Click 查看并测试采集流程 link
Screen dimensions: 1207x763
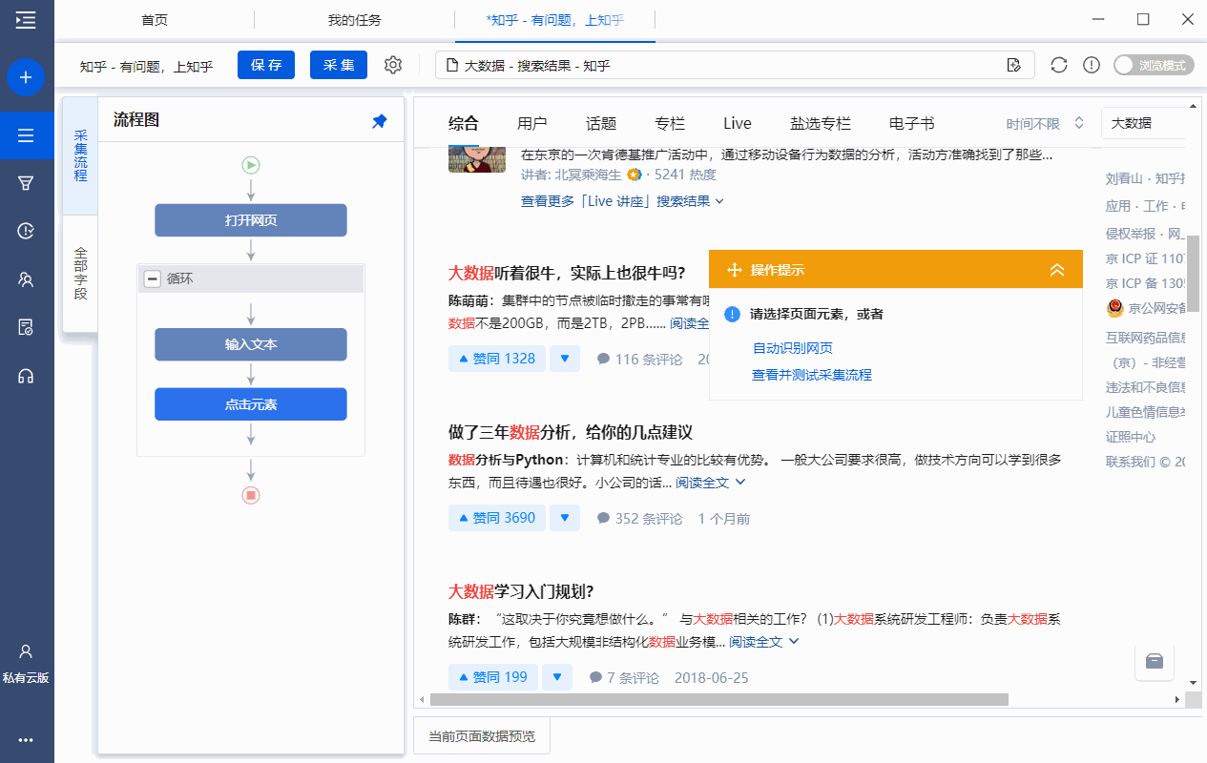coord(812,375)
